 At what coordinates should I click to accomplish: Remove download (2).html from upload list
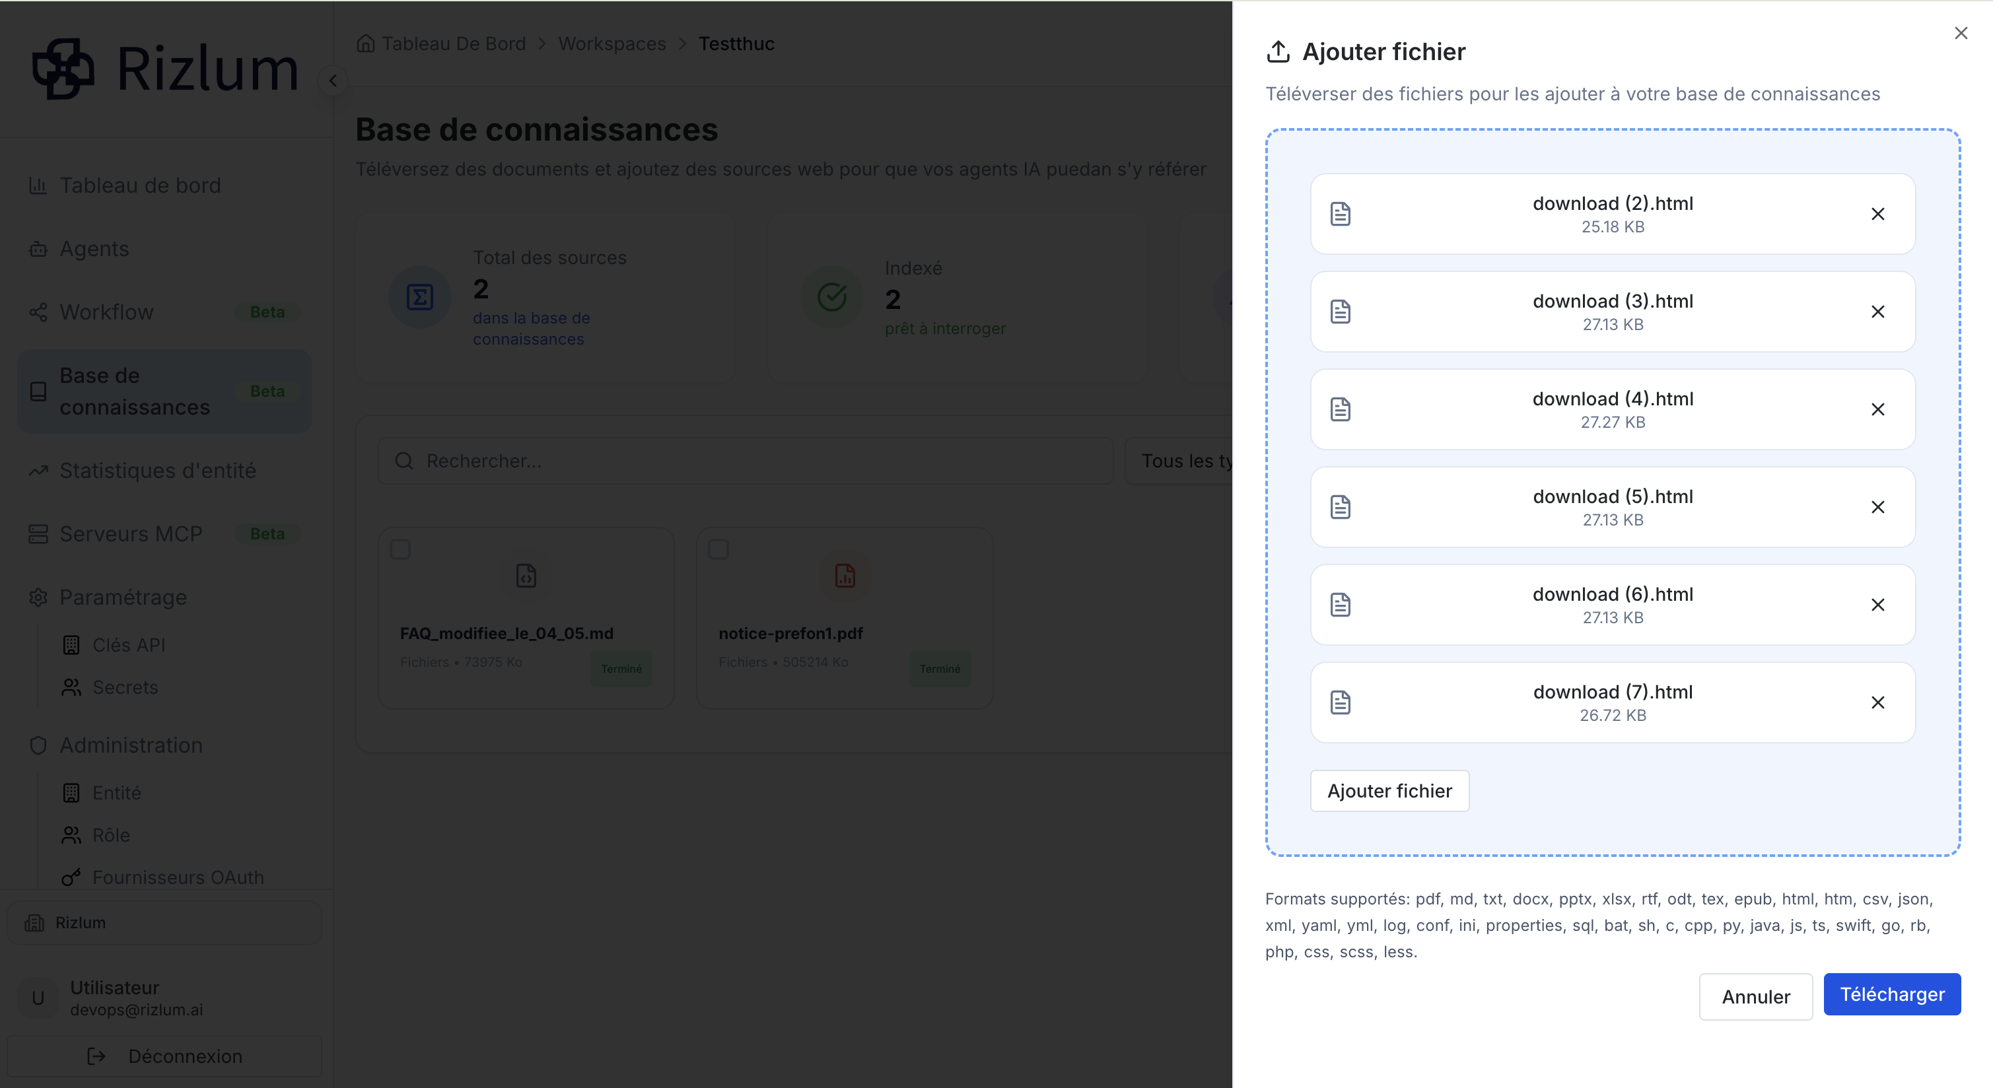click(1877, 214)
